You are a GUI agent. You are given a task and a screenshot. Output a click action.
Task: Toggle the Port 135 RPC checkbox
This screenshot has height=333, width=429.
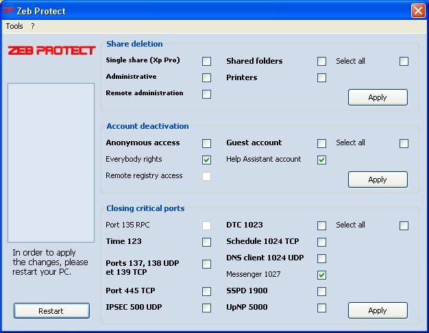pyautogui.click(x=206, y=225)
